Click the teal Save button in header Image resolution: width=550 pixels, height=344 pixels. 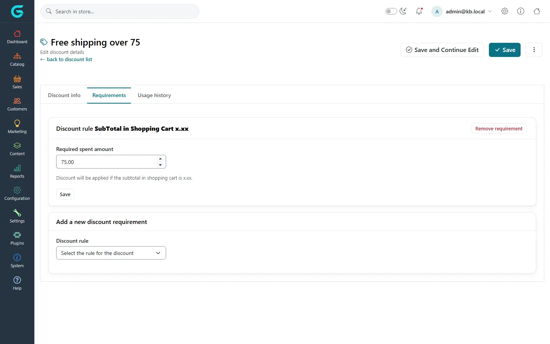[x=505, y=50]
